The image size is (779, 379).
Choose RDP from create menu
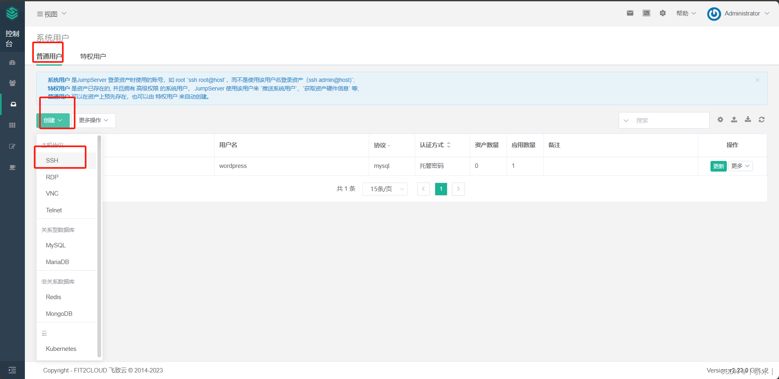[66, 177]
